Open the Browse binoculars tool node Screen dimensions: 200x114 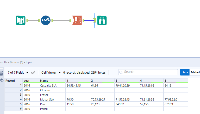102,20
